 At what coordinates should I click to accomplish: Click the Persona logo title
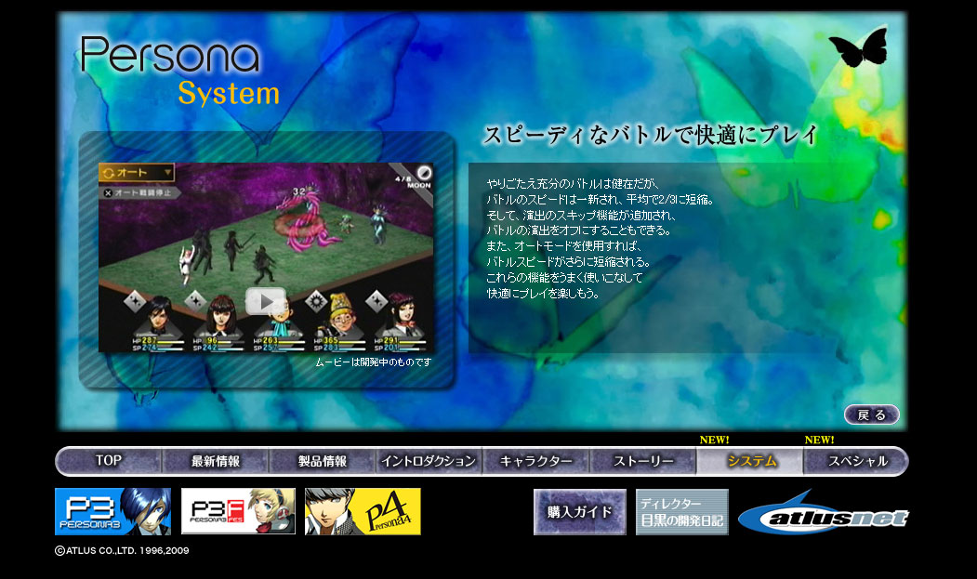tap(169, 56)
